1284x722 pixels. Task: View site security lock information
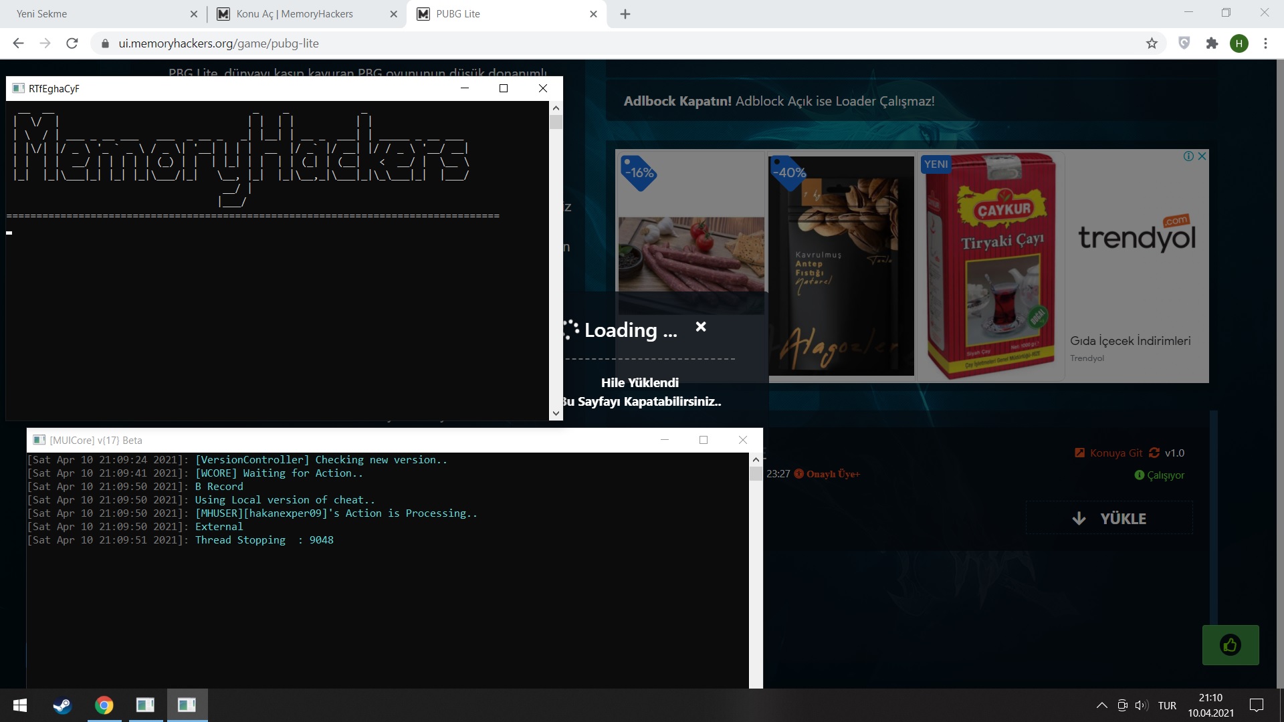click(x=105, y=43)
